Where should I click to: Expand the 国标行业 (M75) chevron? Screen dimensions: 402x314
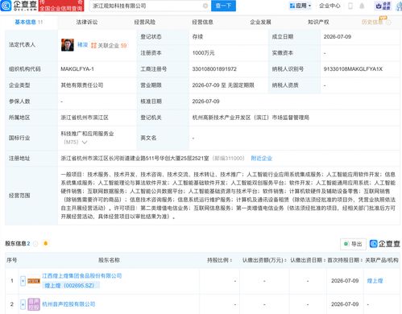coord(85,143)
